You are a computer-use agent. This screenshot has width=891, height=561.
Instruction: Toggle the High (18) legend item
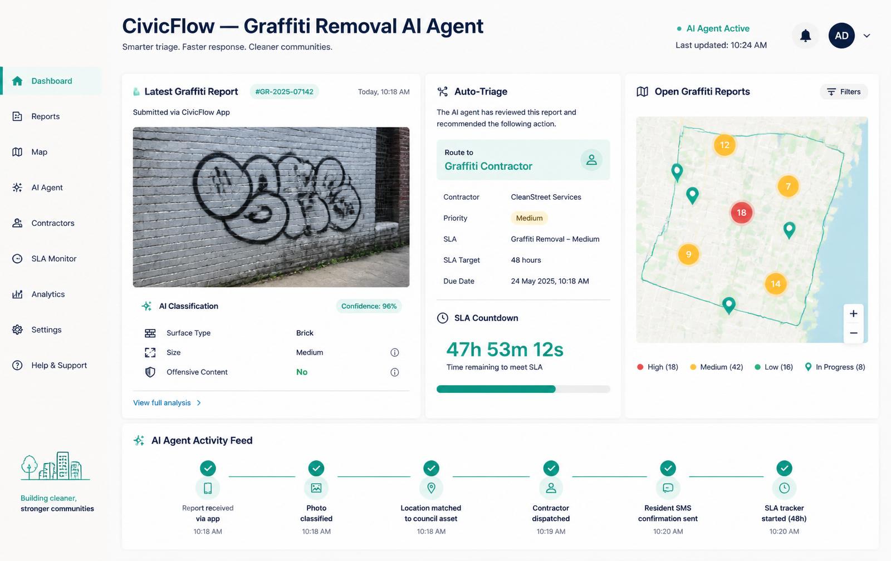(658, 367)
